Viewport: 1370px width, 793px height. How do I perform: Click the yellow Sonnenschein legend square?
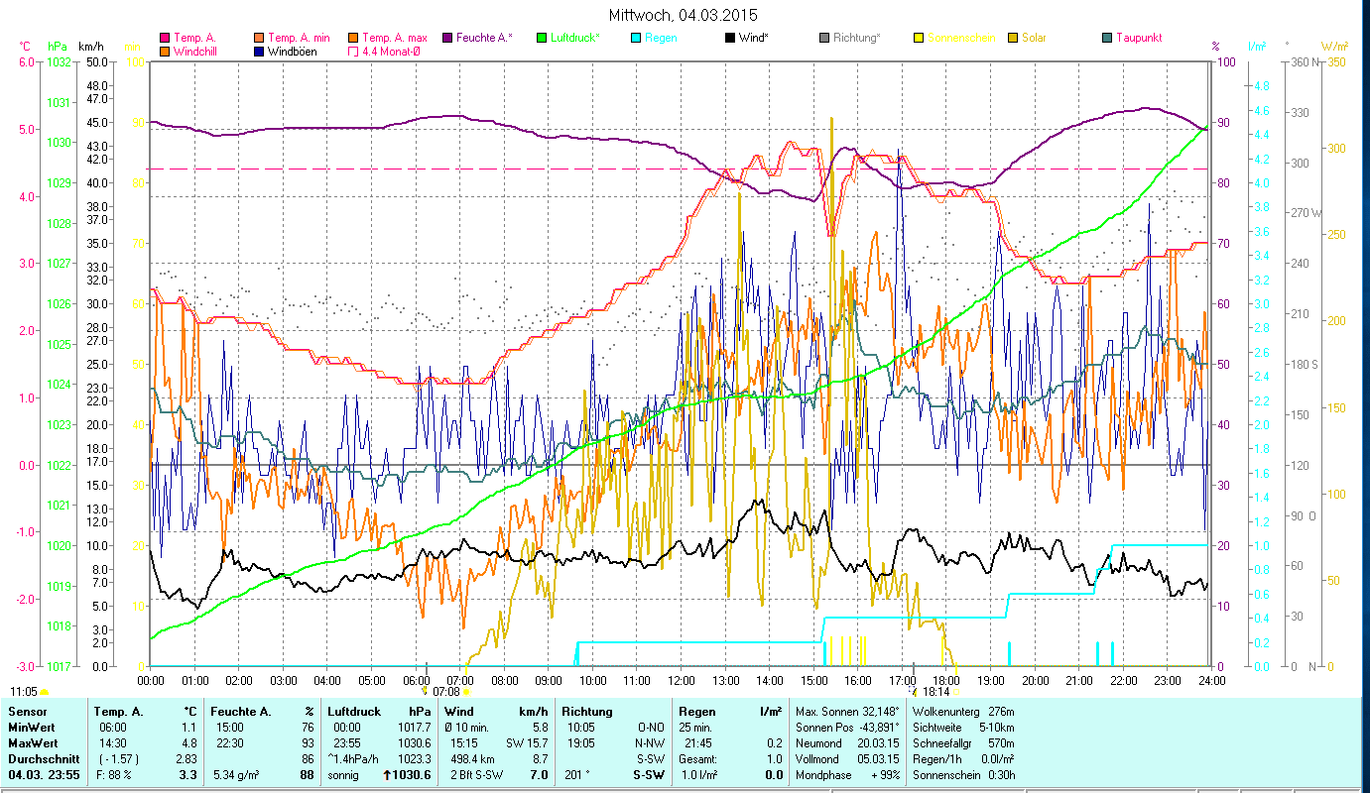[x=920, y=38]
